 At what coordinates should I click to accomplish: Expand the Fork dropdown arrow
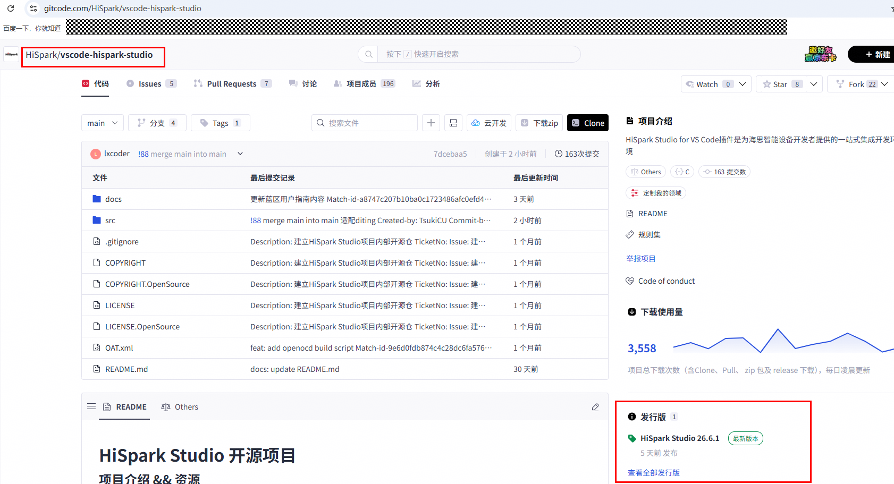[884, 84]
